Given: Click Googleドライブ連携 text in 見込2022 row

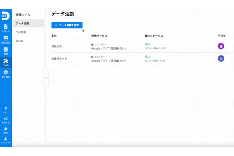Looking at the screenshot, I should pyautogui.click(x=109, y=48).
